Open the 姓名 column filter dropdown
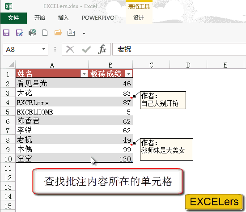The height and width of the screenshot is (212, 246). click(84, 74)
